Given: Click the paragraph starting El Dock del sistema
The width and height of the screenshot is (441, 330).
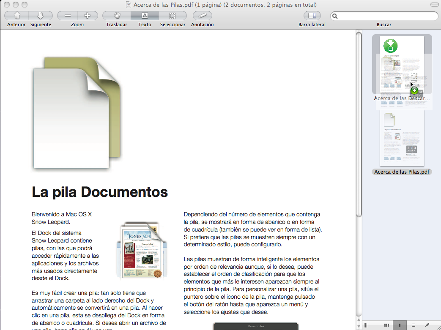Looking at the screenshot, I should pyautogui.click(x=65, y=256).
